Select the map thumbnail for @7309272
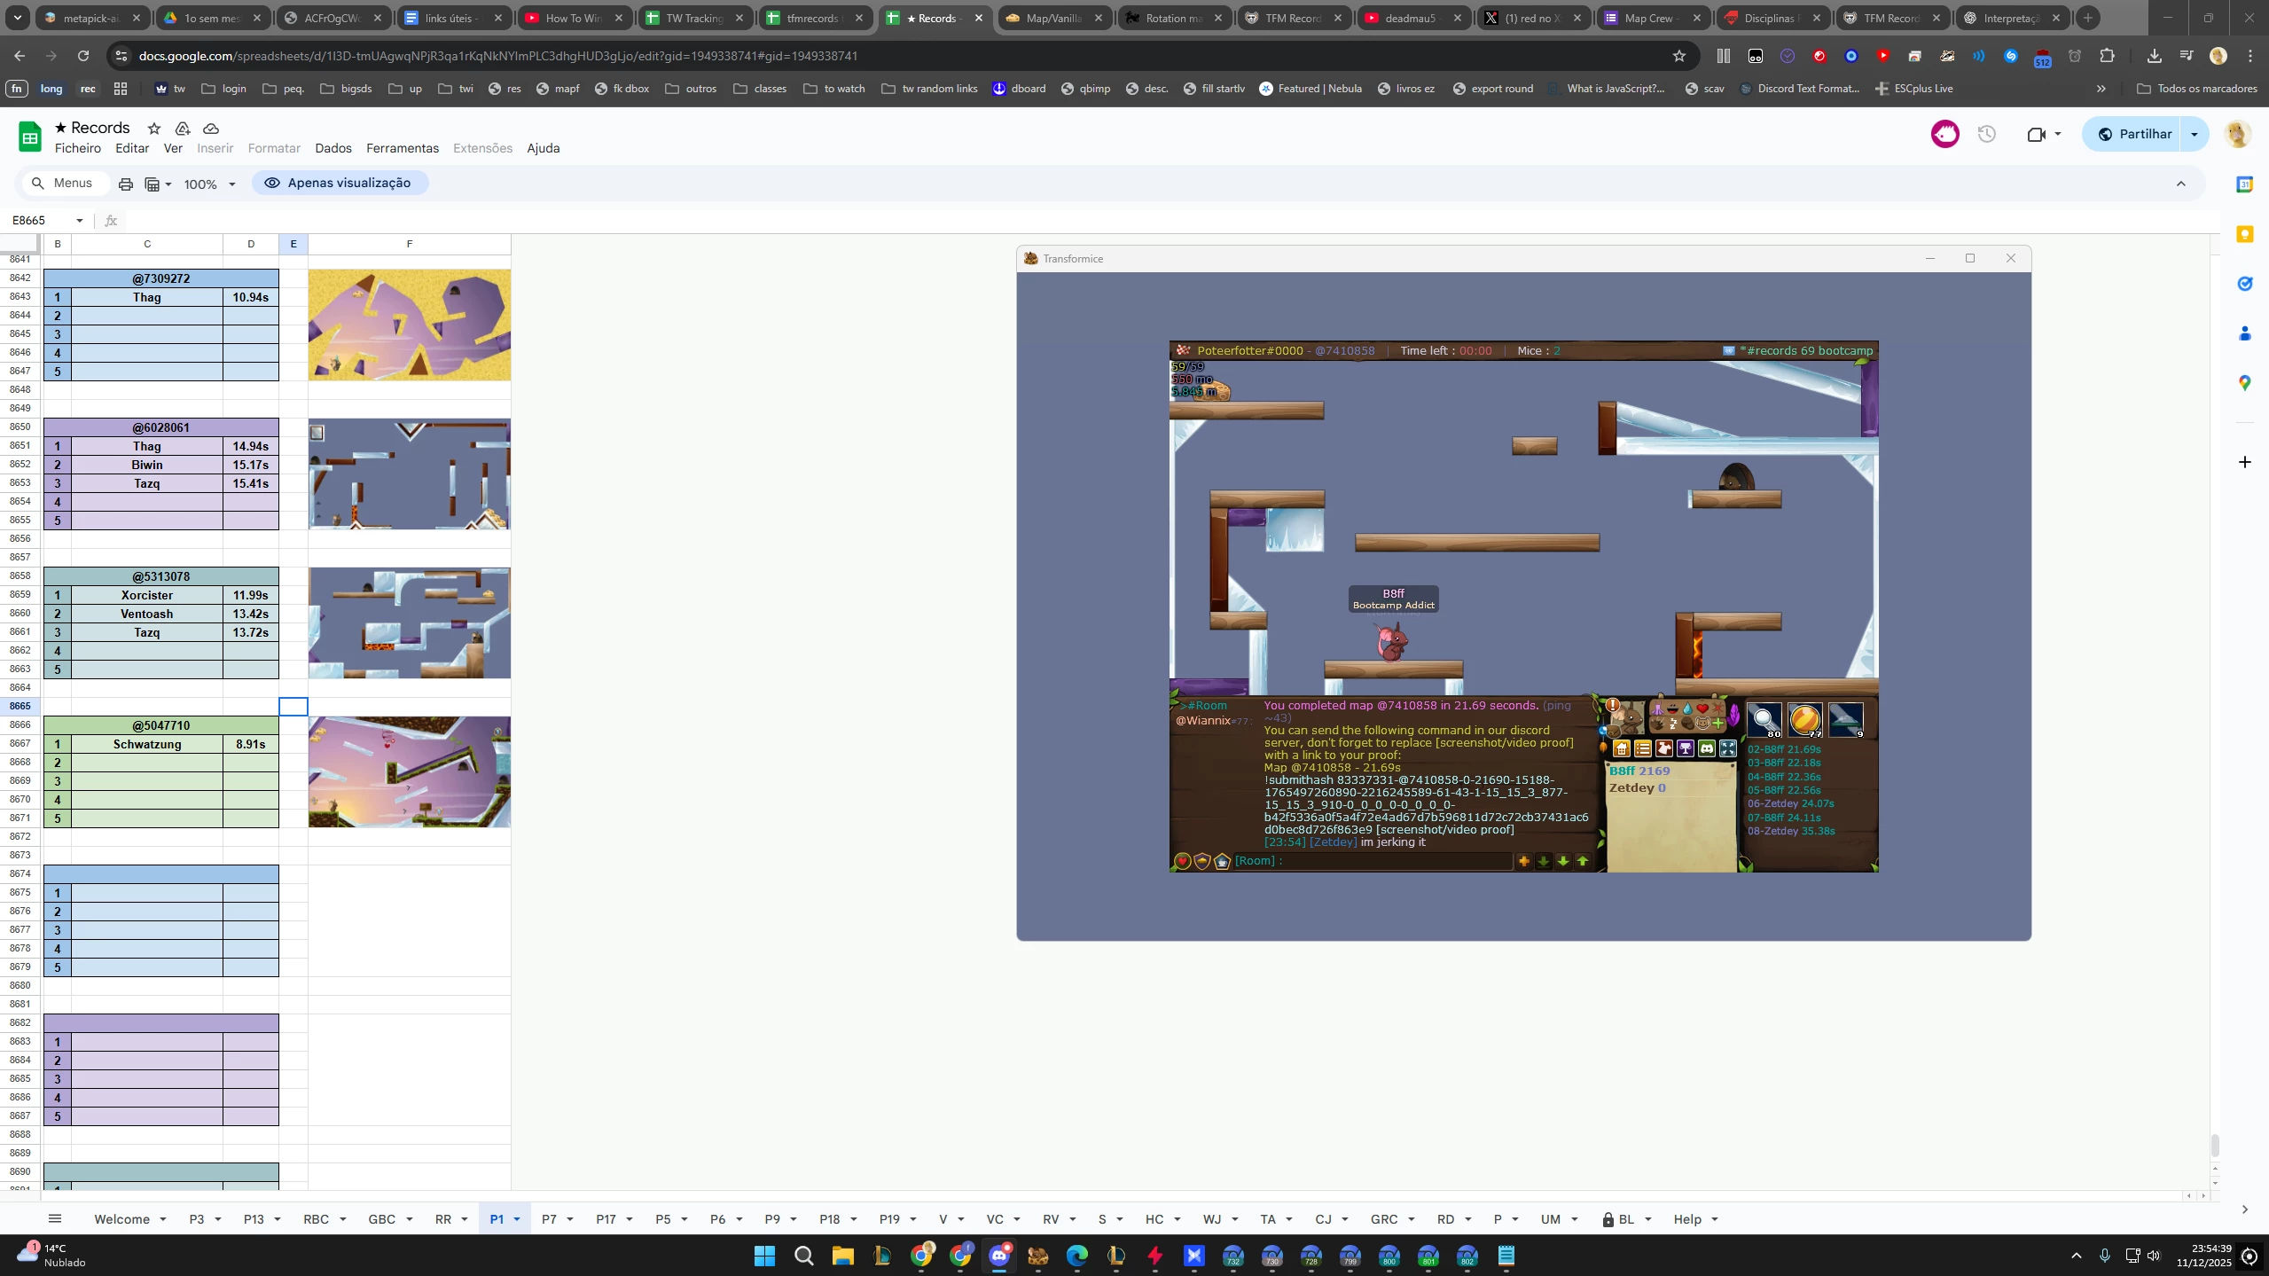 pos(410,325)
